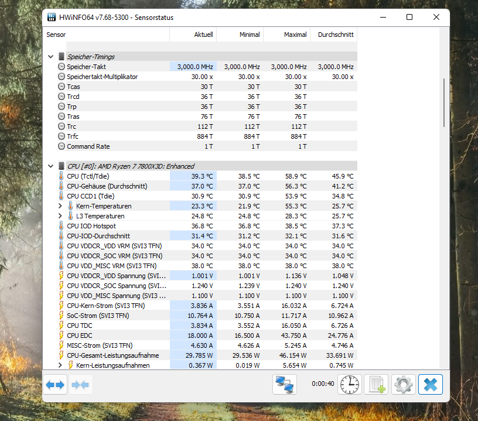Click the 43.750 A maximum EDC value

click(x=293, y=336)
